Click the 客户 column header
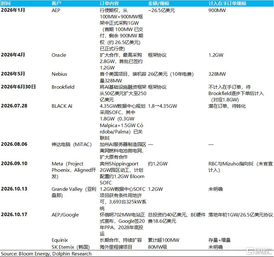 56,3
